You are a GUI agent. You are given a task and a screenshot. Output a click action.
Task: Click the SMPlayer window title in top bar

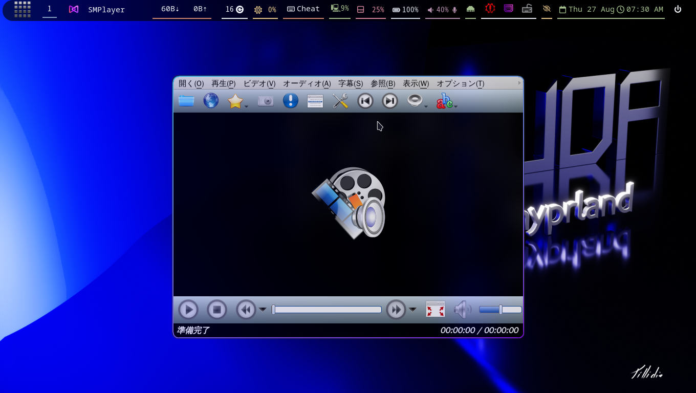[x=106, y=9]
